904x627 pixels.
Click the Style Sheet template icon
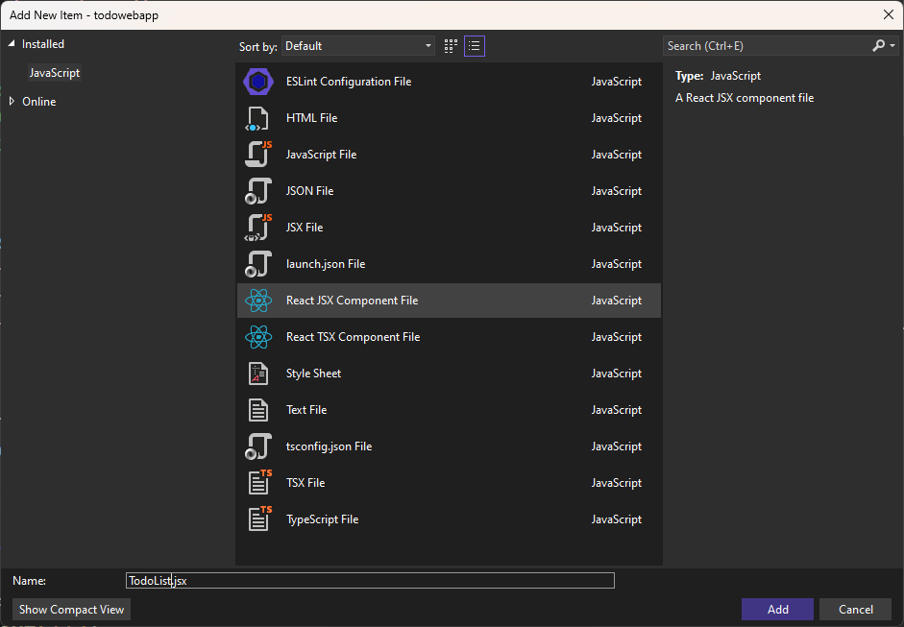click(x=258, y=374)
